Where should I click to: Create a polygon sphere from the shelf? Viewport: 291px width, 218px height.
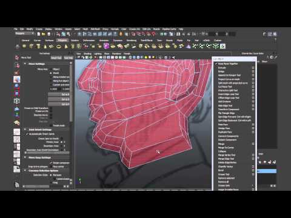coord(24,46)
